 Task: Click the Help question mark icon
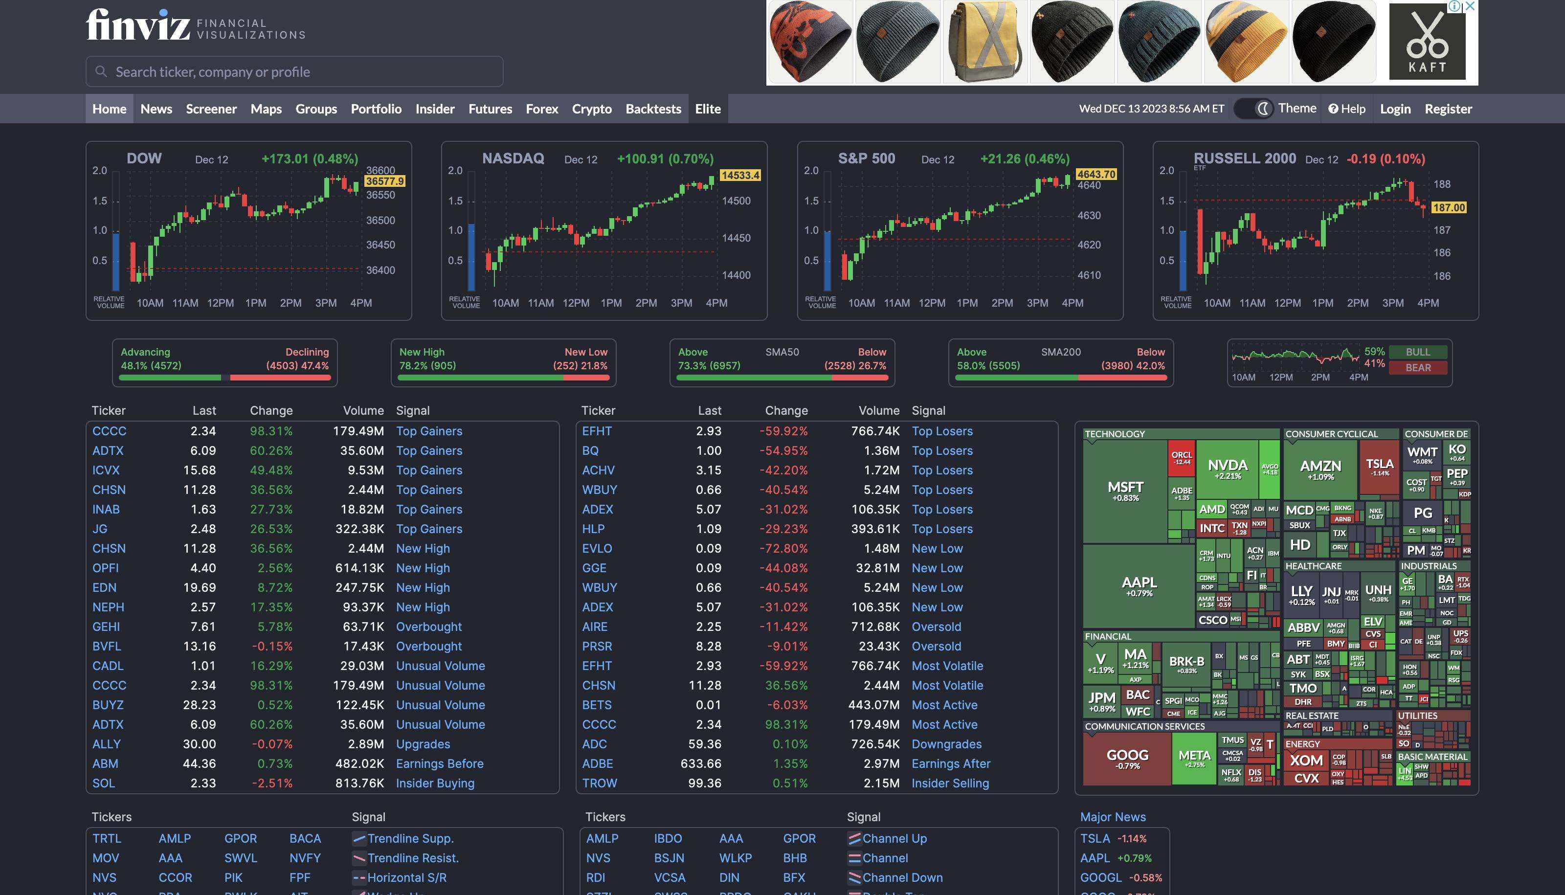tap(1333, 109)
